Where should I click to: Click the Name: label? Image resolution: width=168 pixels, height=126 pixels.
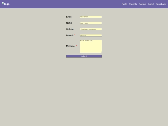coord(69,23)
